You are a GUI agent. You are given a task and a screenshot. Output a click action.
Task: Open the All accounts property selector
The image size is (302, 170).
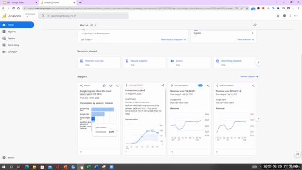click(x=30, y=15)
